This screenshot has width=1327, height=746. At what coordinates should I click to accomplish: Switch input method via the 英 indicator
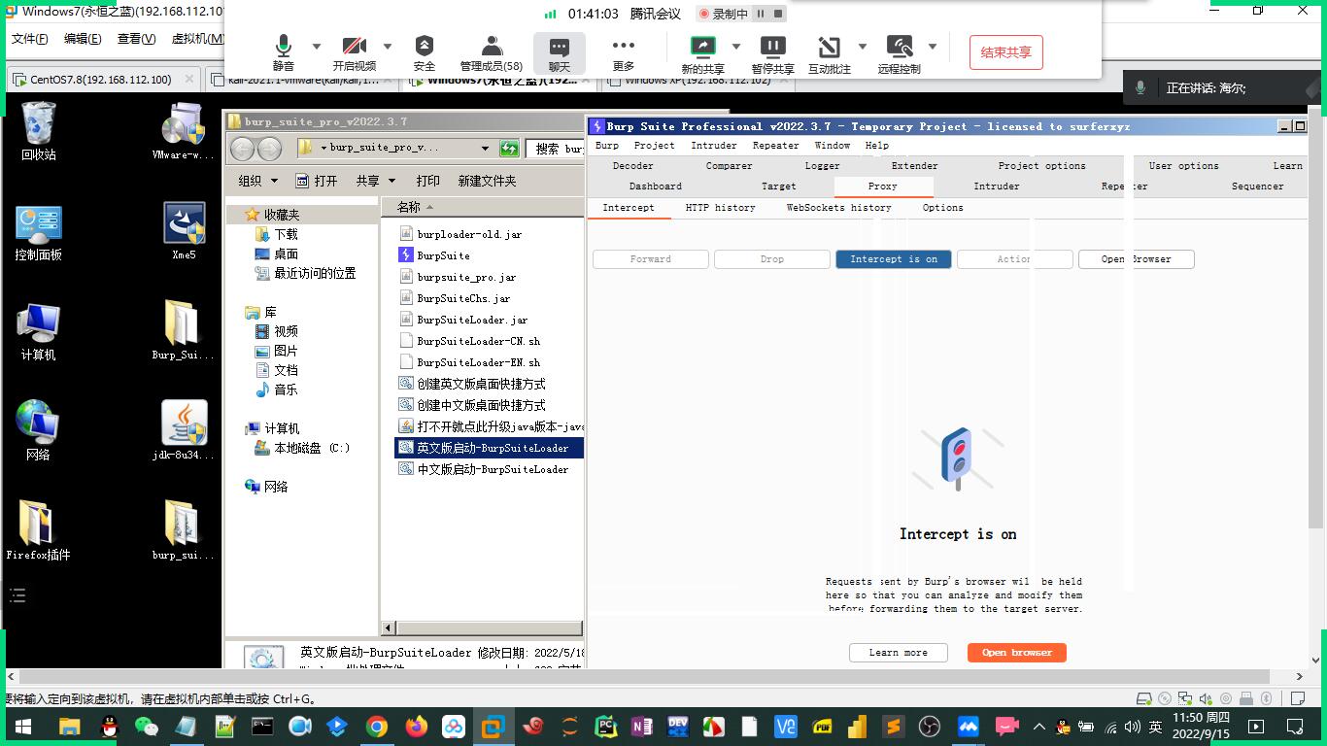click(x=1156, y=727)
